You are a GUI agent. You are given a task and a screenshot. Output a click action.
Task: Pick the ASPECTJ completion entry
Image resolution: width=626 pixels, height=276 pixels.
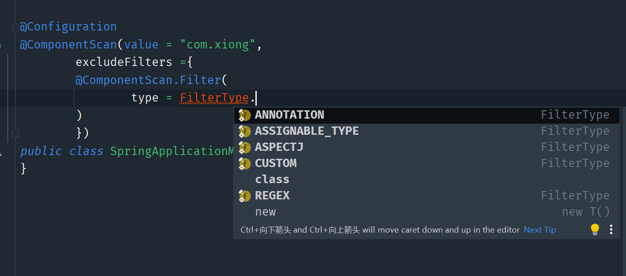click(426, 147)
